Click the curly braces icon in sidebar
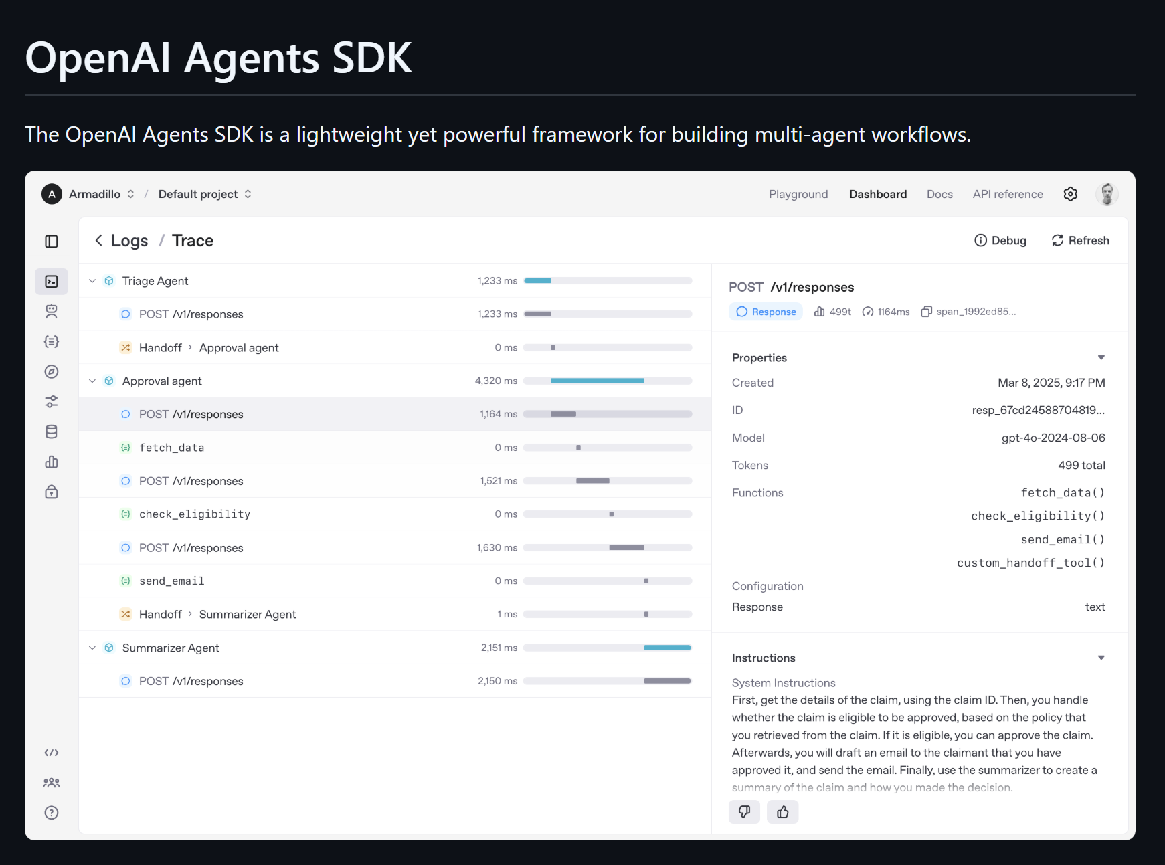Image resolution: width=1165 pixels, height=865 pixels. [52, 341]
